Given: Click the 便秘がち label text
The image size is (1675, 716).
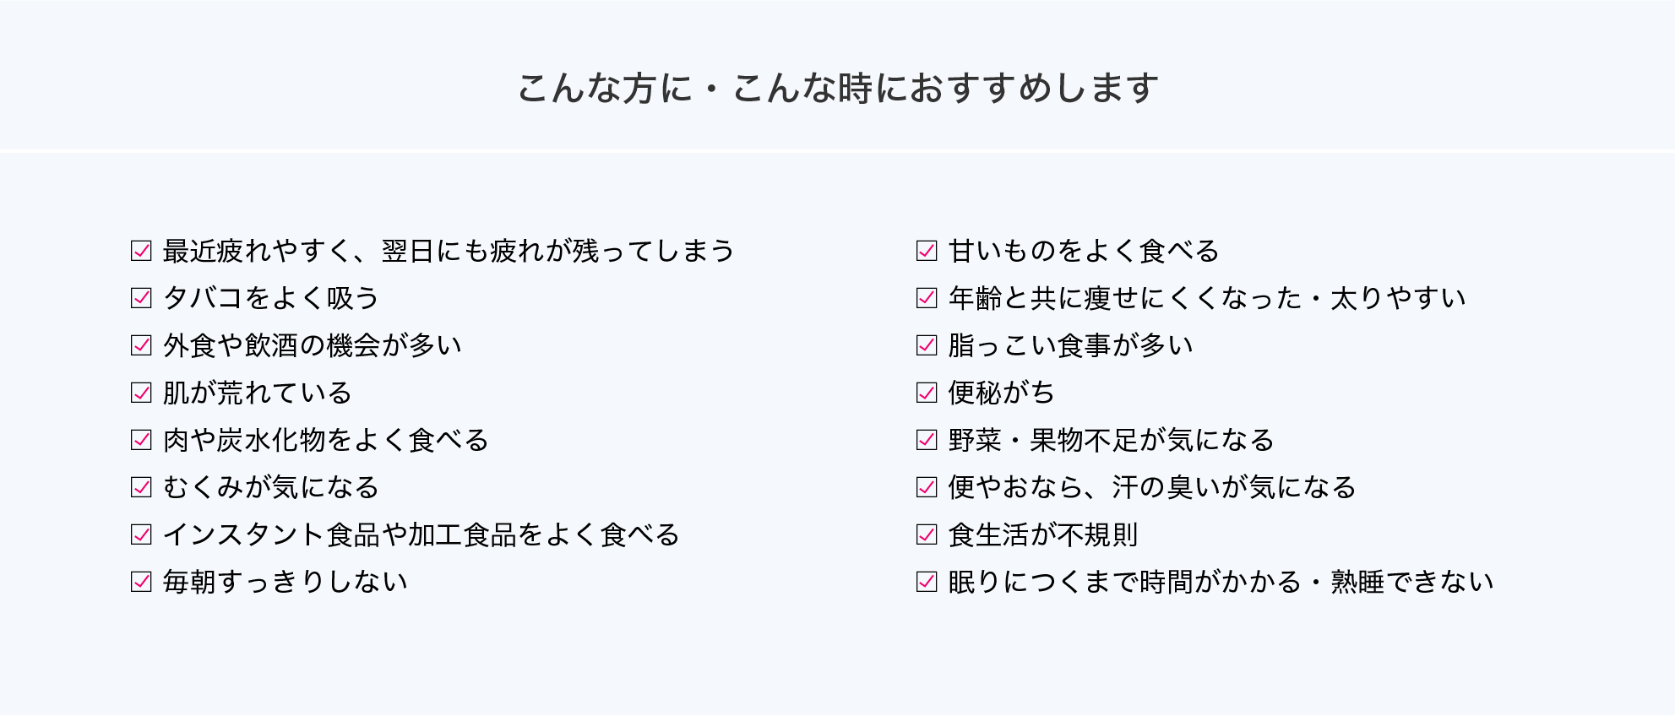Looking at the screenshot, I should pos(1002,393).
